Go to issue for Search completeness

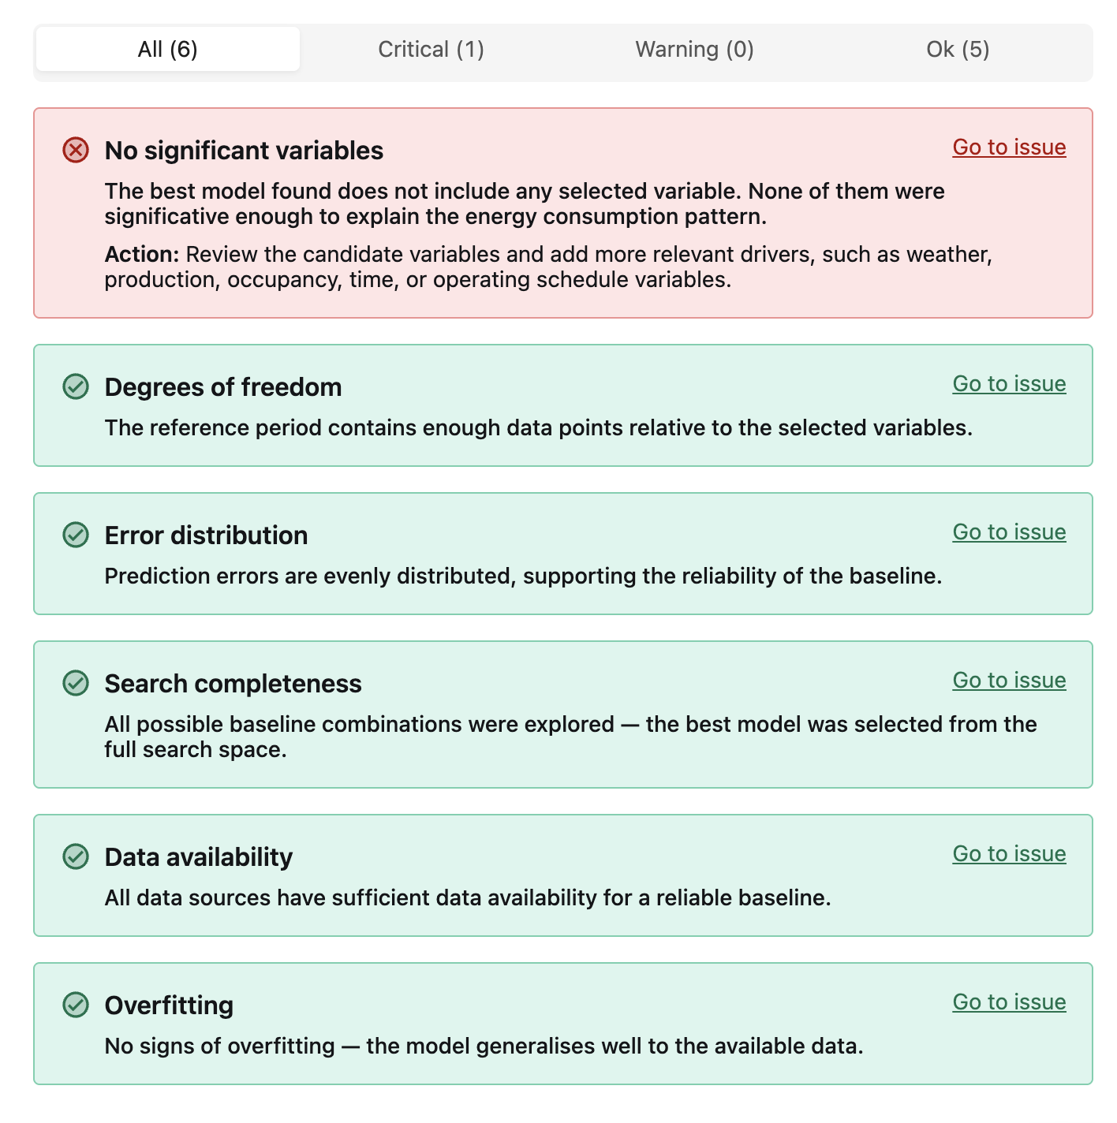1010,680
